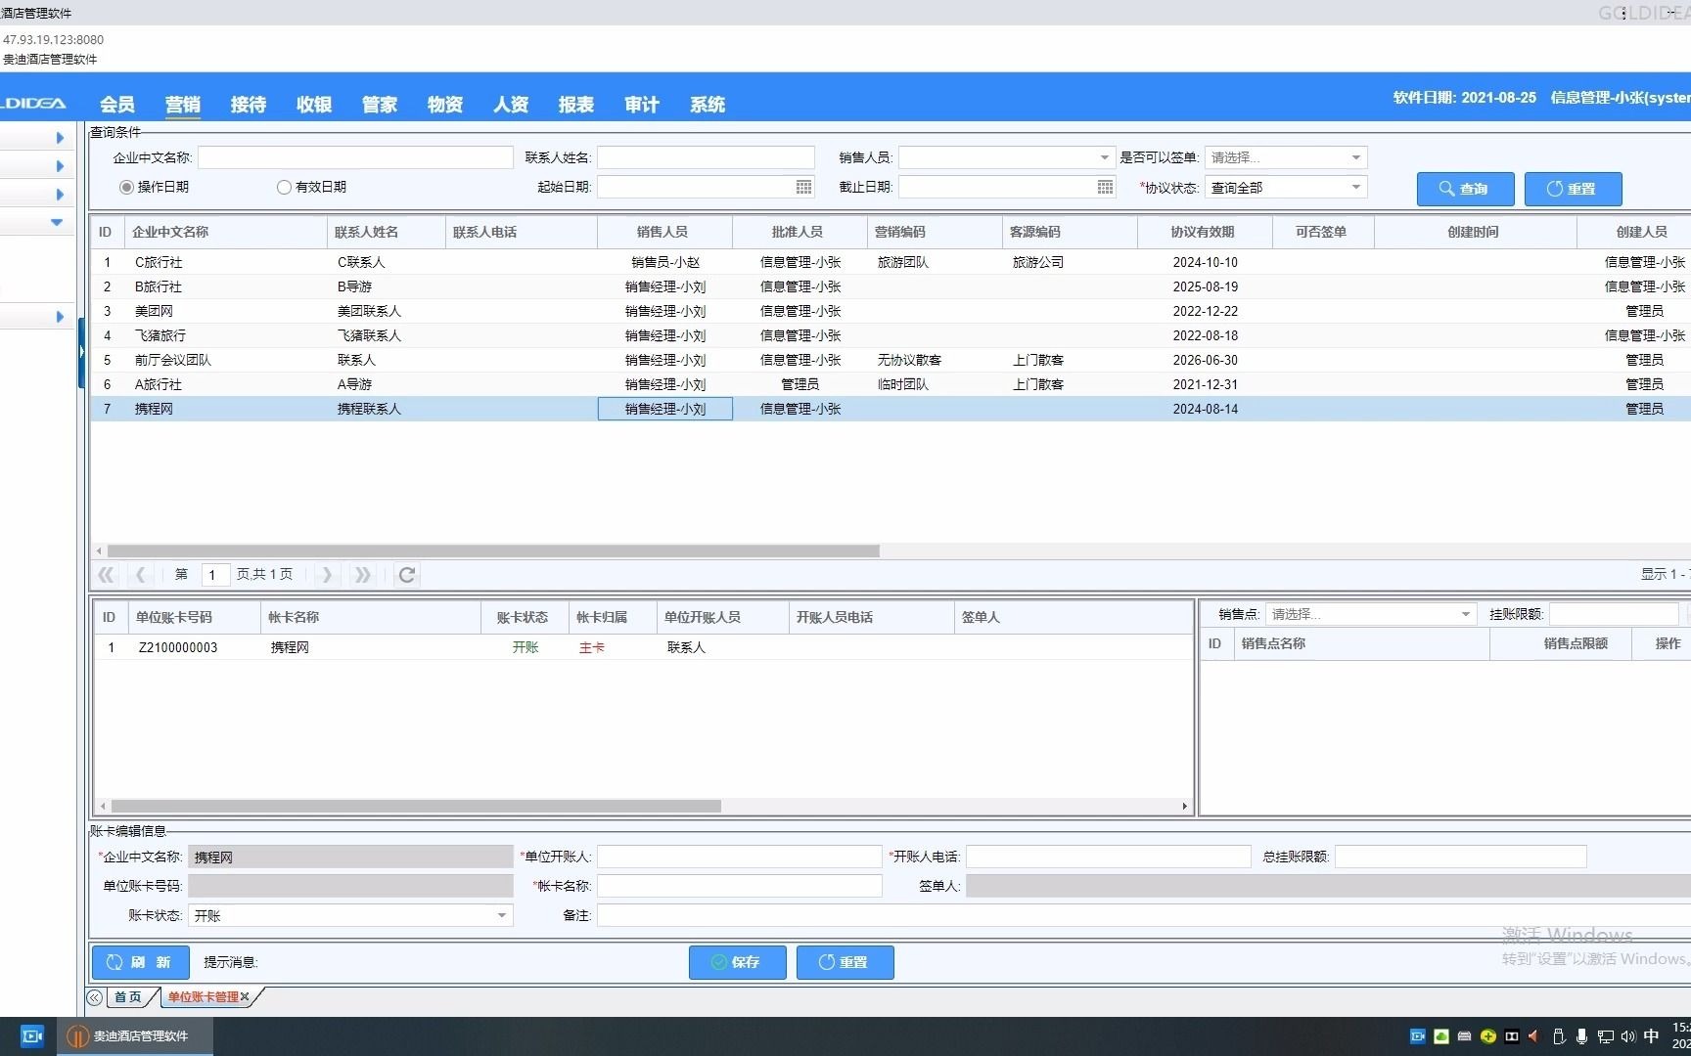Open the 收银 menu
Viewport: 1691px width, 1056px height.
coord(314,105)
